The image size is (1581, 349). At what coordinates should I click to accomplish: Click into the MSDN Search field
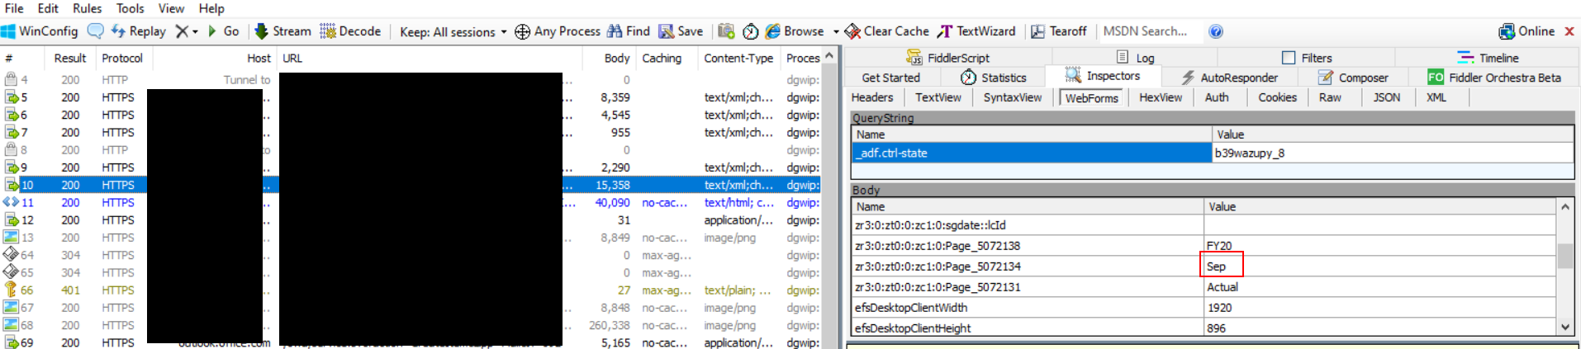pyautogui.click(x=1148, y=31)
